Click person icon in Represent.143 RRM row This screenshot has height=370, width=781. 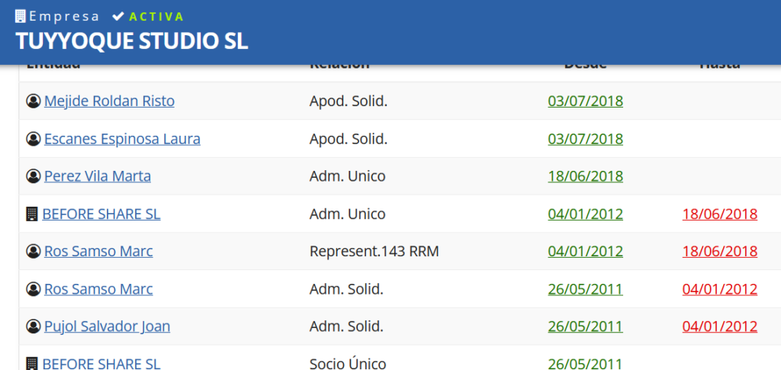(33, 252)
